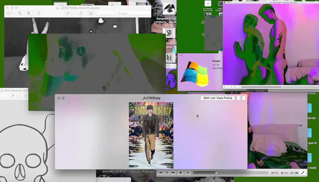The height and width of the screenshot is (182, 319).
Task: Toggle fullscreen in the bottom video player
Action: [x=303, y=173]
